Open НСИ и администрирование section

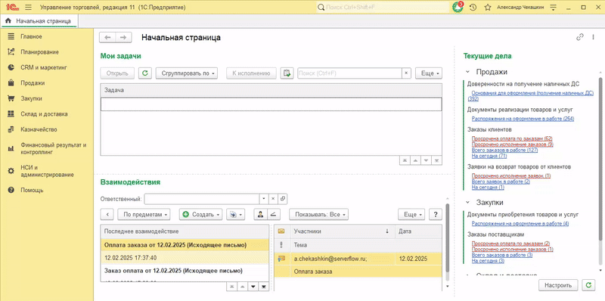pos(46,171)
